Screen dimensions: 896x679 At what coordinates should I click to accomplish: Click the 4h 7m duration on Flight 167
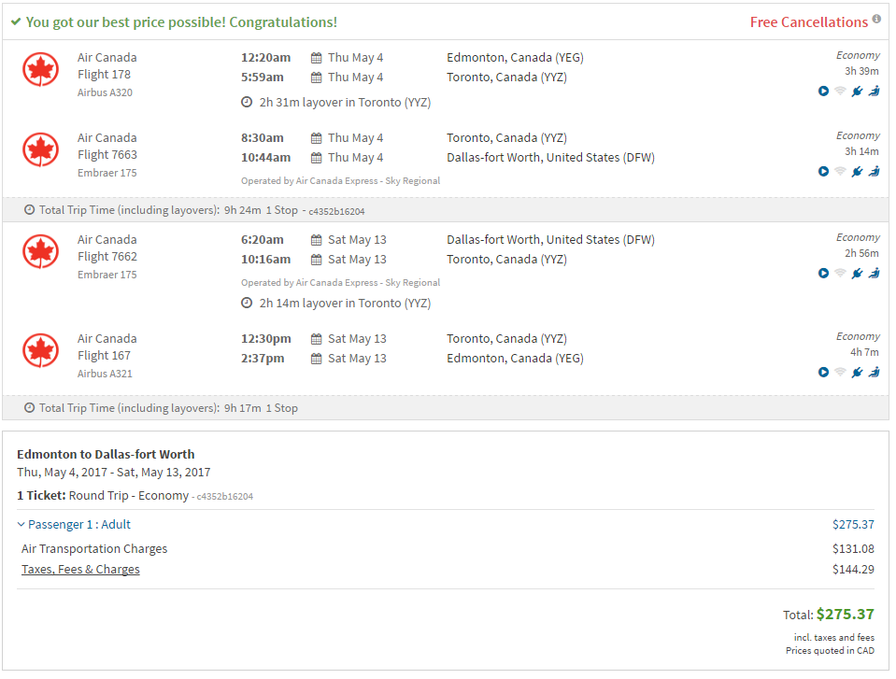864,352
